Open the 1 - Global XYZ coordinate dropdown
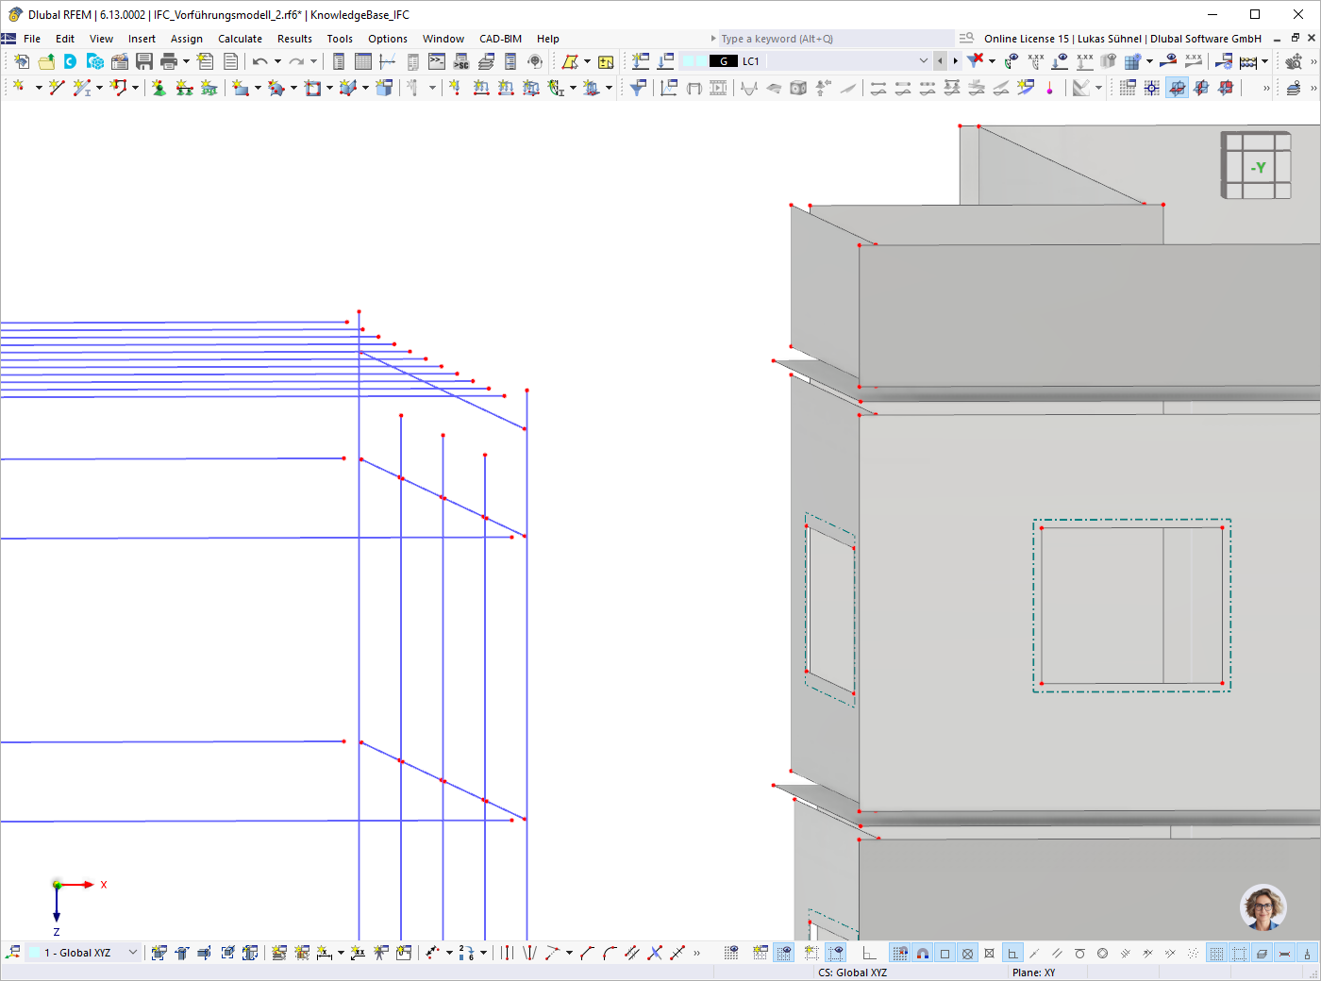 [x=132, y=953]
